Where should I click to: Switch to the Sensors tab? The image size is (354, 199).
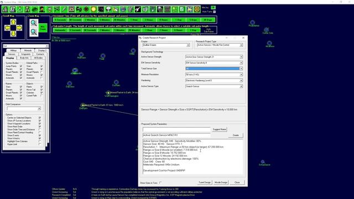tap(12, 54)
